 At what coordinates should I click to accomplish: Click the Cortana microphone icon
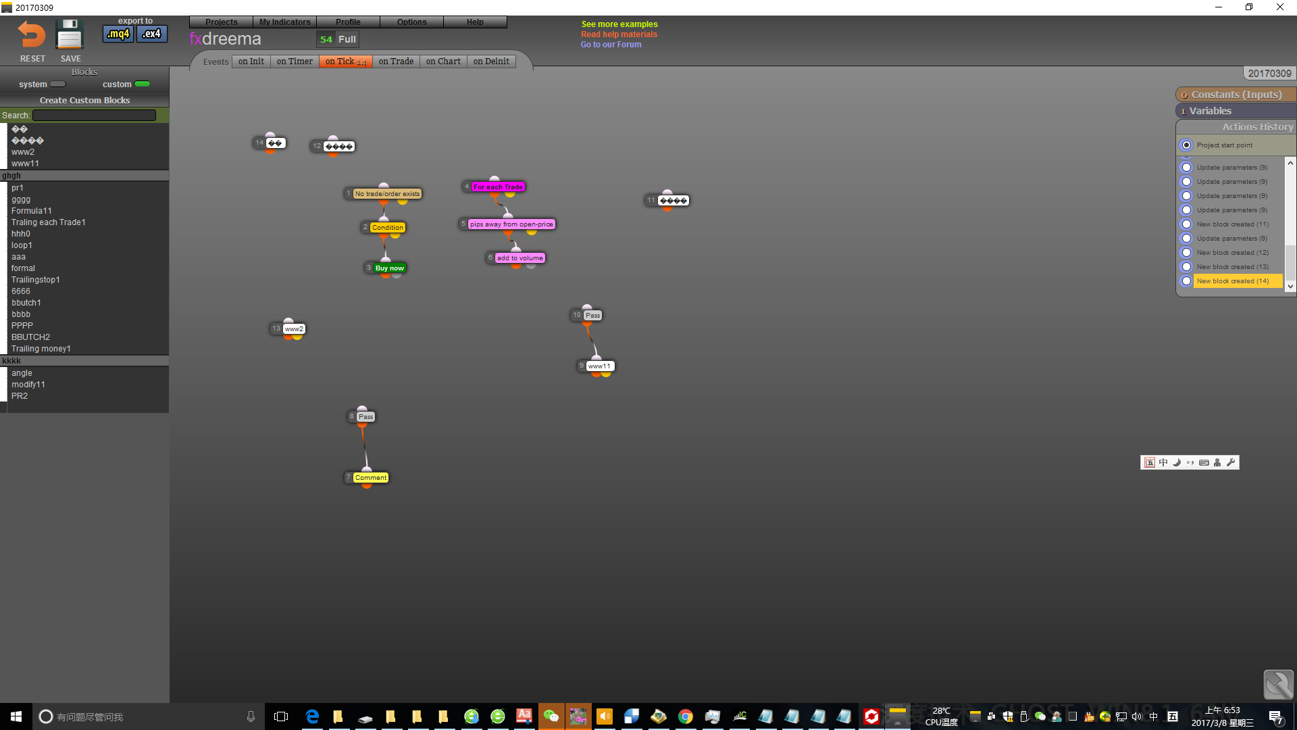(x=251, y=716)
